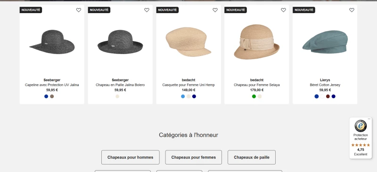Click the beige Selaya cloche hat image

point(256,42)
